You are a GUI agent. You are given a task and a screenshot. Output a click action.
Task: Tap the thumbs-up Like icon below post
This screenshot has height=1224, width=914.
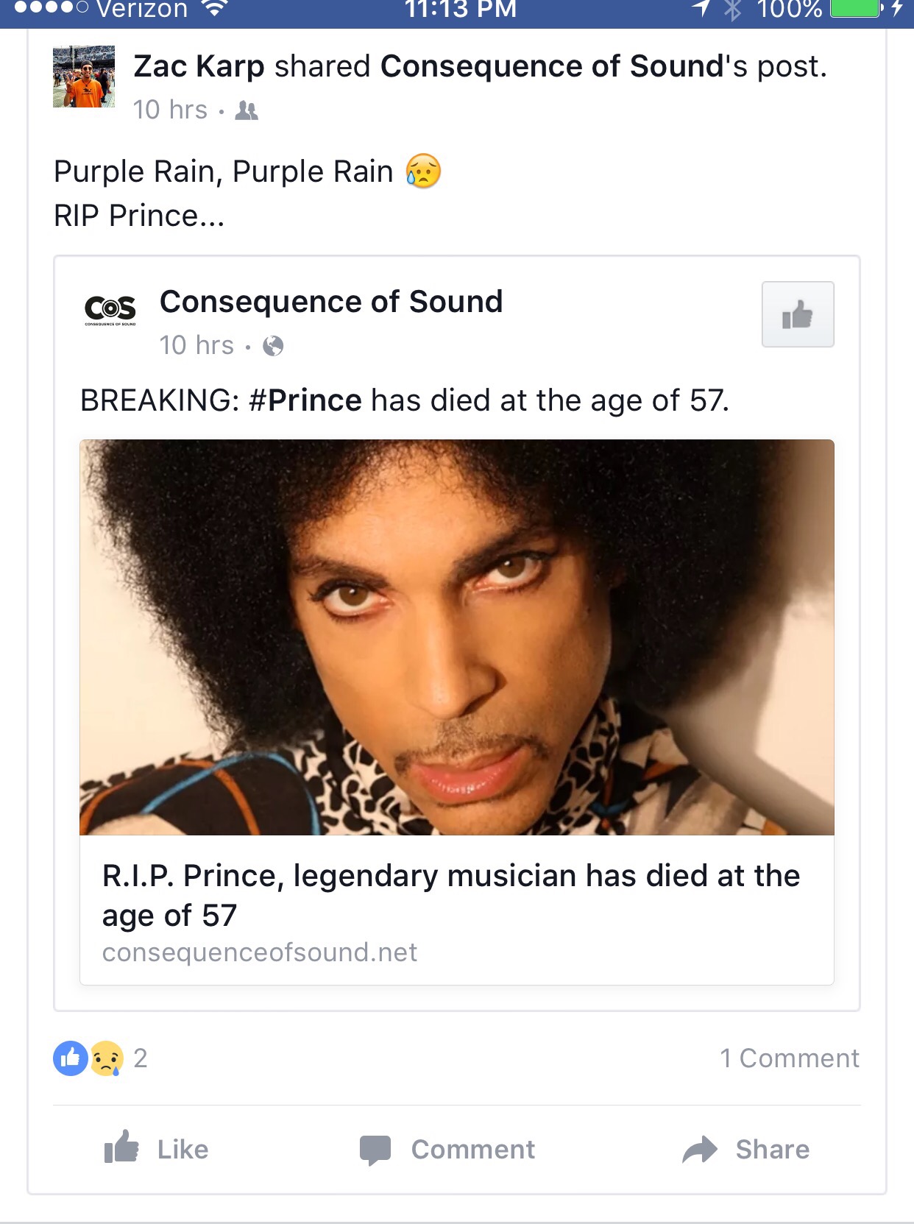click(121, 1147)
